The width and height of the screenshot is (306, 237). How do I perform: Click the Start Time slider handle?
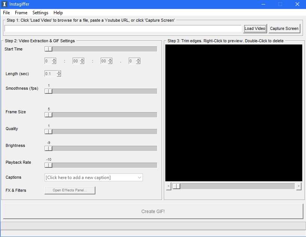click(48, 49)
